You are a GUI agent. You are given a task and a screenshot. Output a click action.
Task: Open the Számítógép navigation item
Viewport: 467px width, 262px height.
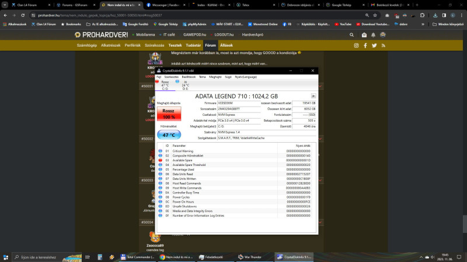86,45
